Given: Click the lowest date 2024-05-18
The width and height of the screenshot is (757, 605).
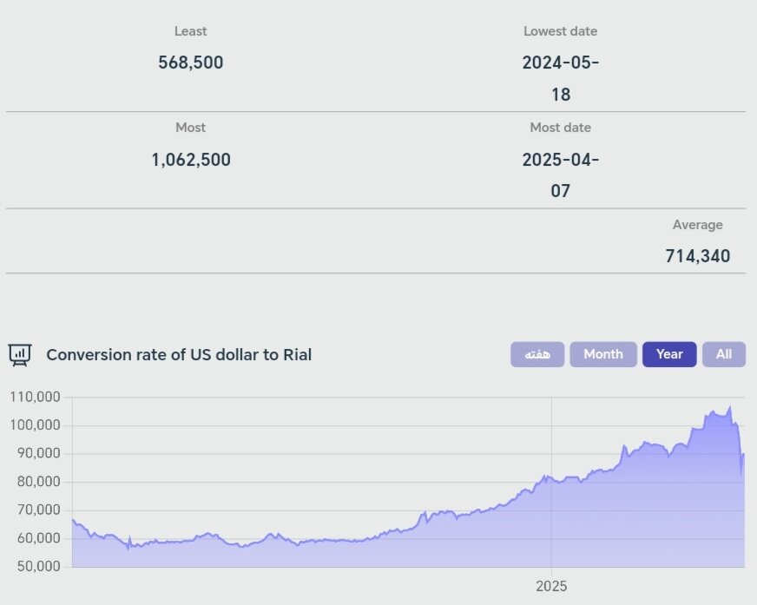Looking at the screenshot, I should [561, 78].
